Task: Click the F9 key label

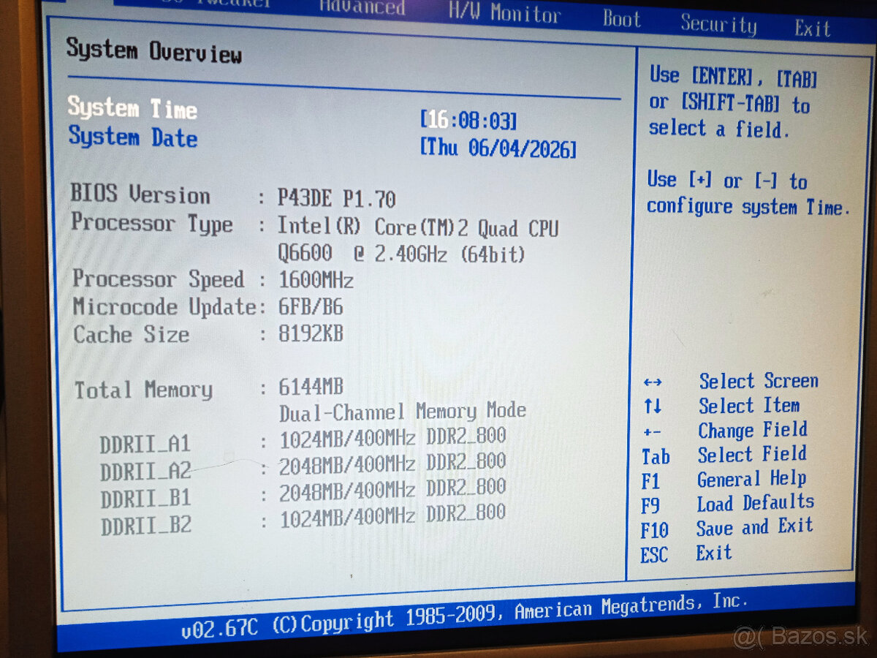Action: tap(650, 506)
